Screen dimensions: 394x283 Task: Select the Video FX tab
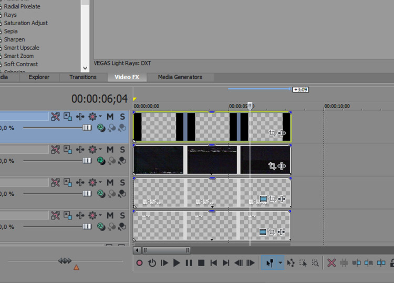pos(127,77)
